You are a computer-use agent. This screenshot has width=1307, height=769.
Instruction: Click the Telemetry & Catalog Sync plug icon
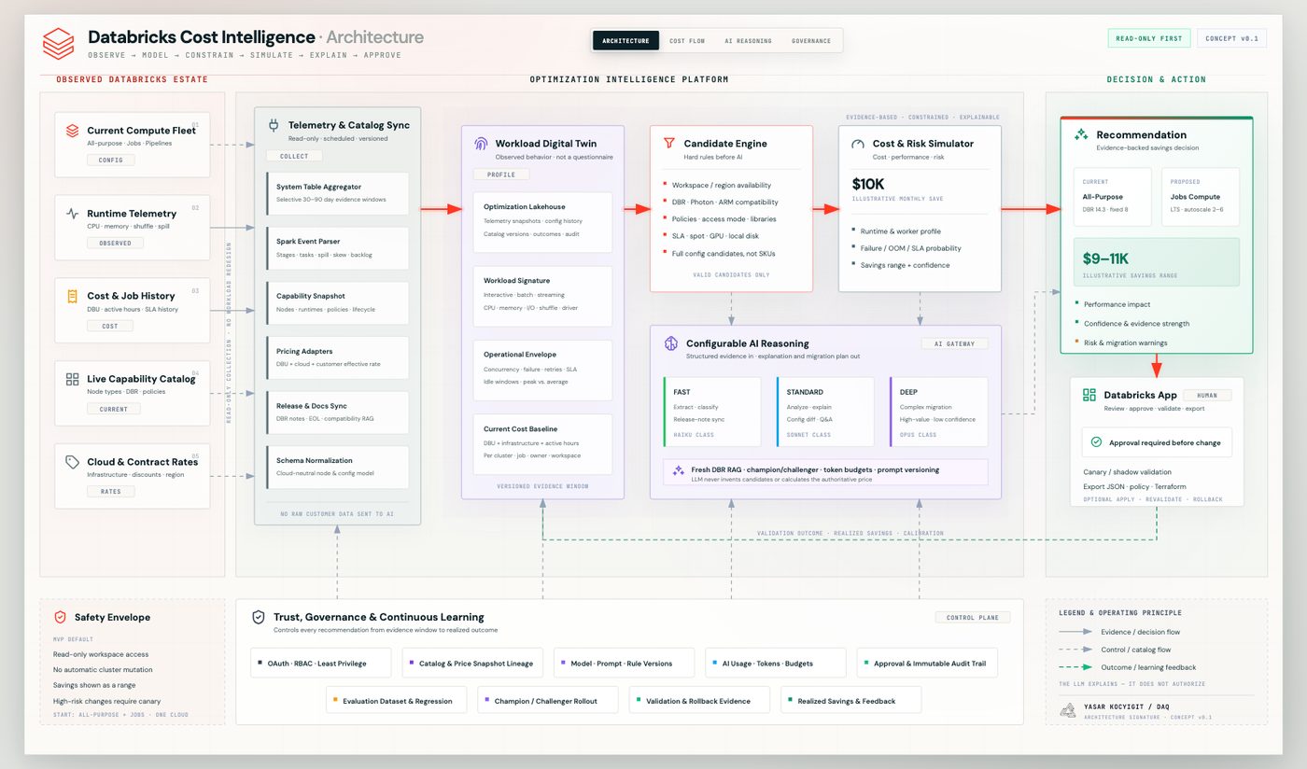[274, 125]
